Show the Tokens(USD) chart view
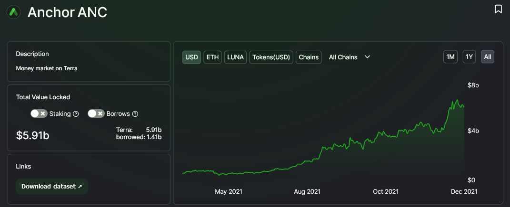This screenshot has height=207, width=510. coord(271,57)
